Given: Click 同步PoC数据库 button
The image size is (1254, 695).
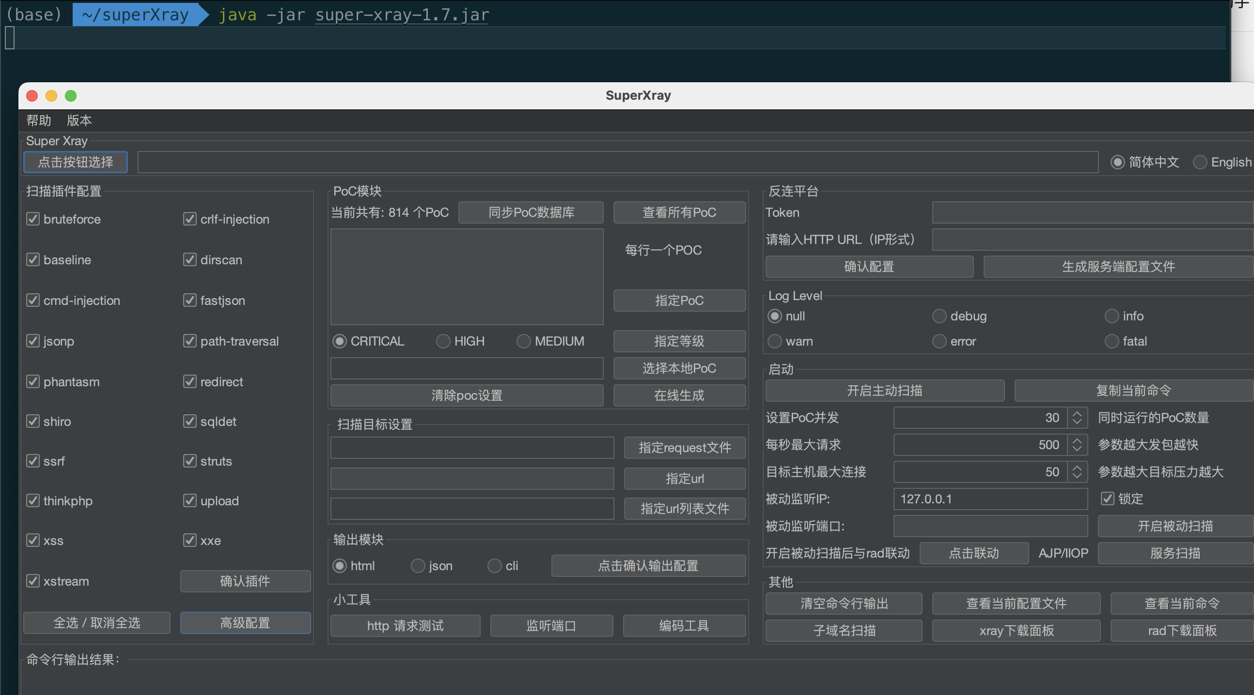Looking at the screenshot, I should pos(531,212).
